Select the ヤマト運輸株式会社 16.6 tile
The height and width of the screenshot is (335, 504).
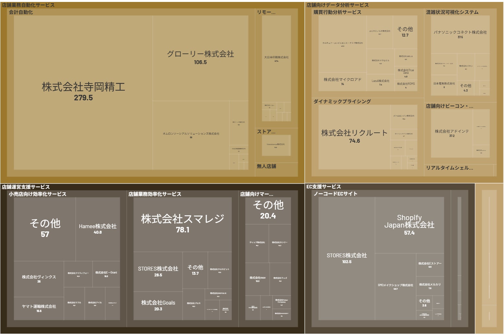[x=39, y=307]
